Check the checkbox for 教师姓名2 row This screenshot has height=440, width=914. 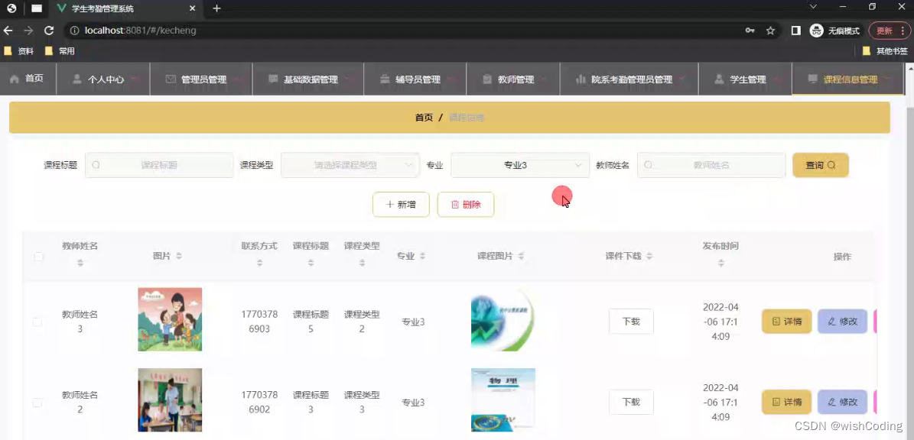click(x=37, y=402)
